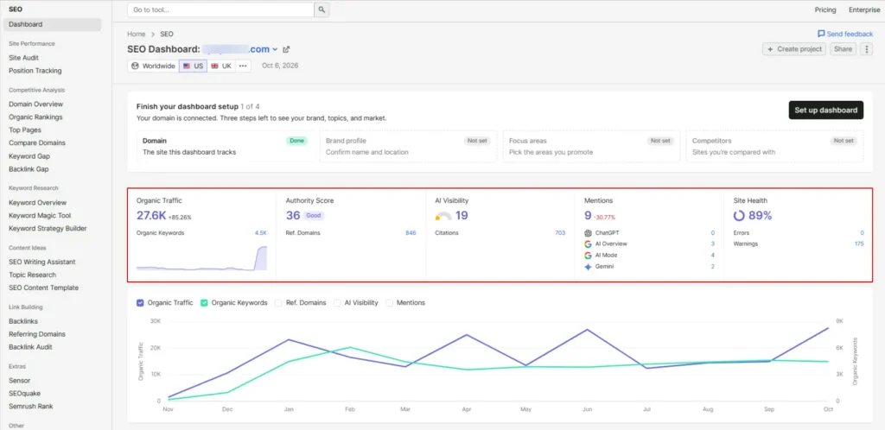Enable the Mentions chart checkbox
This screenshot has width=885, height=430.
coord(390,302)
